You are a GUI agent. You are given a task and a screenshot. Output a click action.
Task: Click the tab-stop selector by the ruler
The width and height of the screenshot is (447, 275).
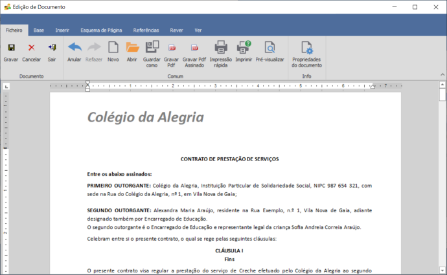(x=6, y=86)
